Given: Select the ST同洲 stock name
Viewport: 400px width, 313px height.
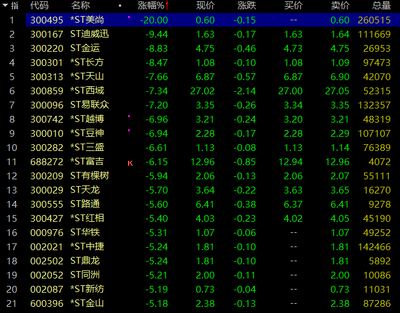Looking at the screenshot, I should click(x=85, y=275).
